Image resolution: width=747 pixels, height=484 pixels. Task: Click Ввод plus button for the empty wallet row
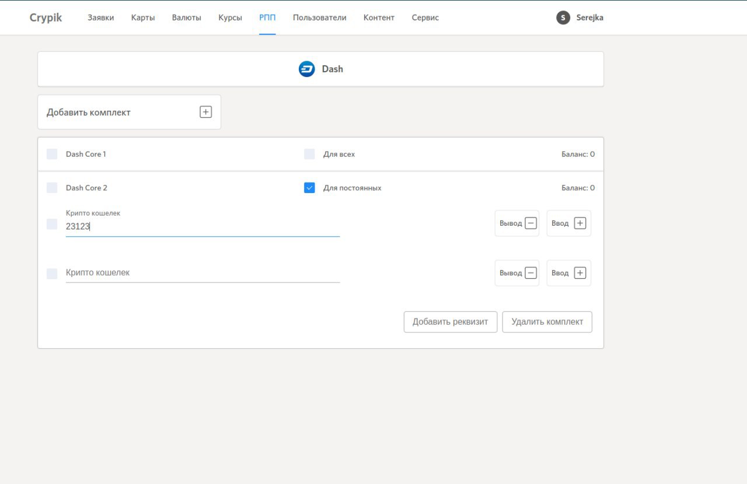tap(569, 273)
